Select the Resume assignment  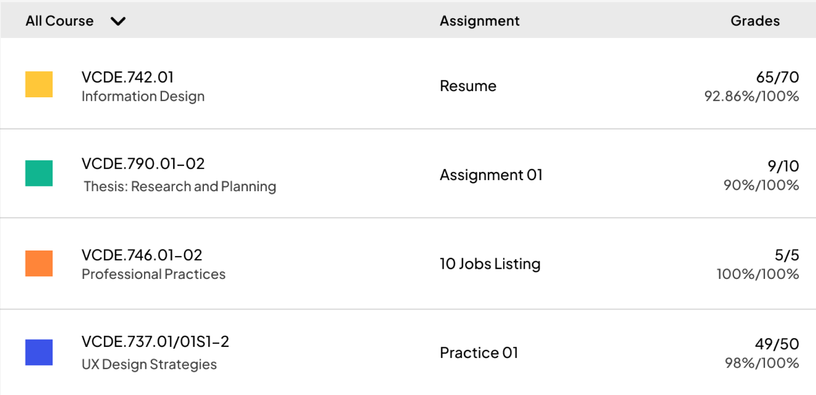pyautogui.click(x=468, y=86)
